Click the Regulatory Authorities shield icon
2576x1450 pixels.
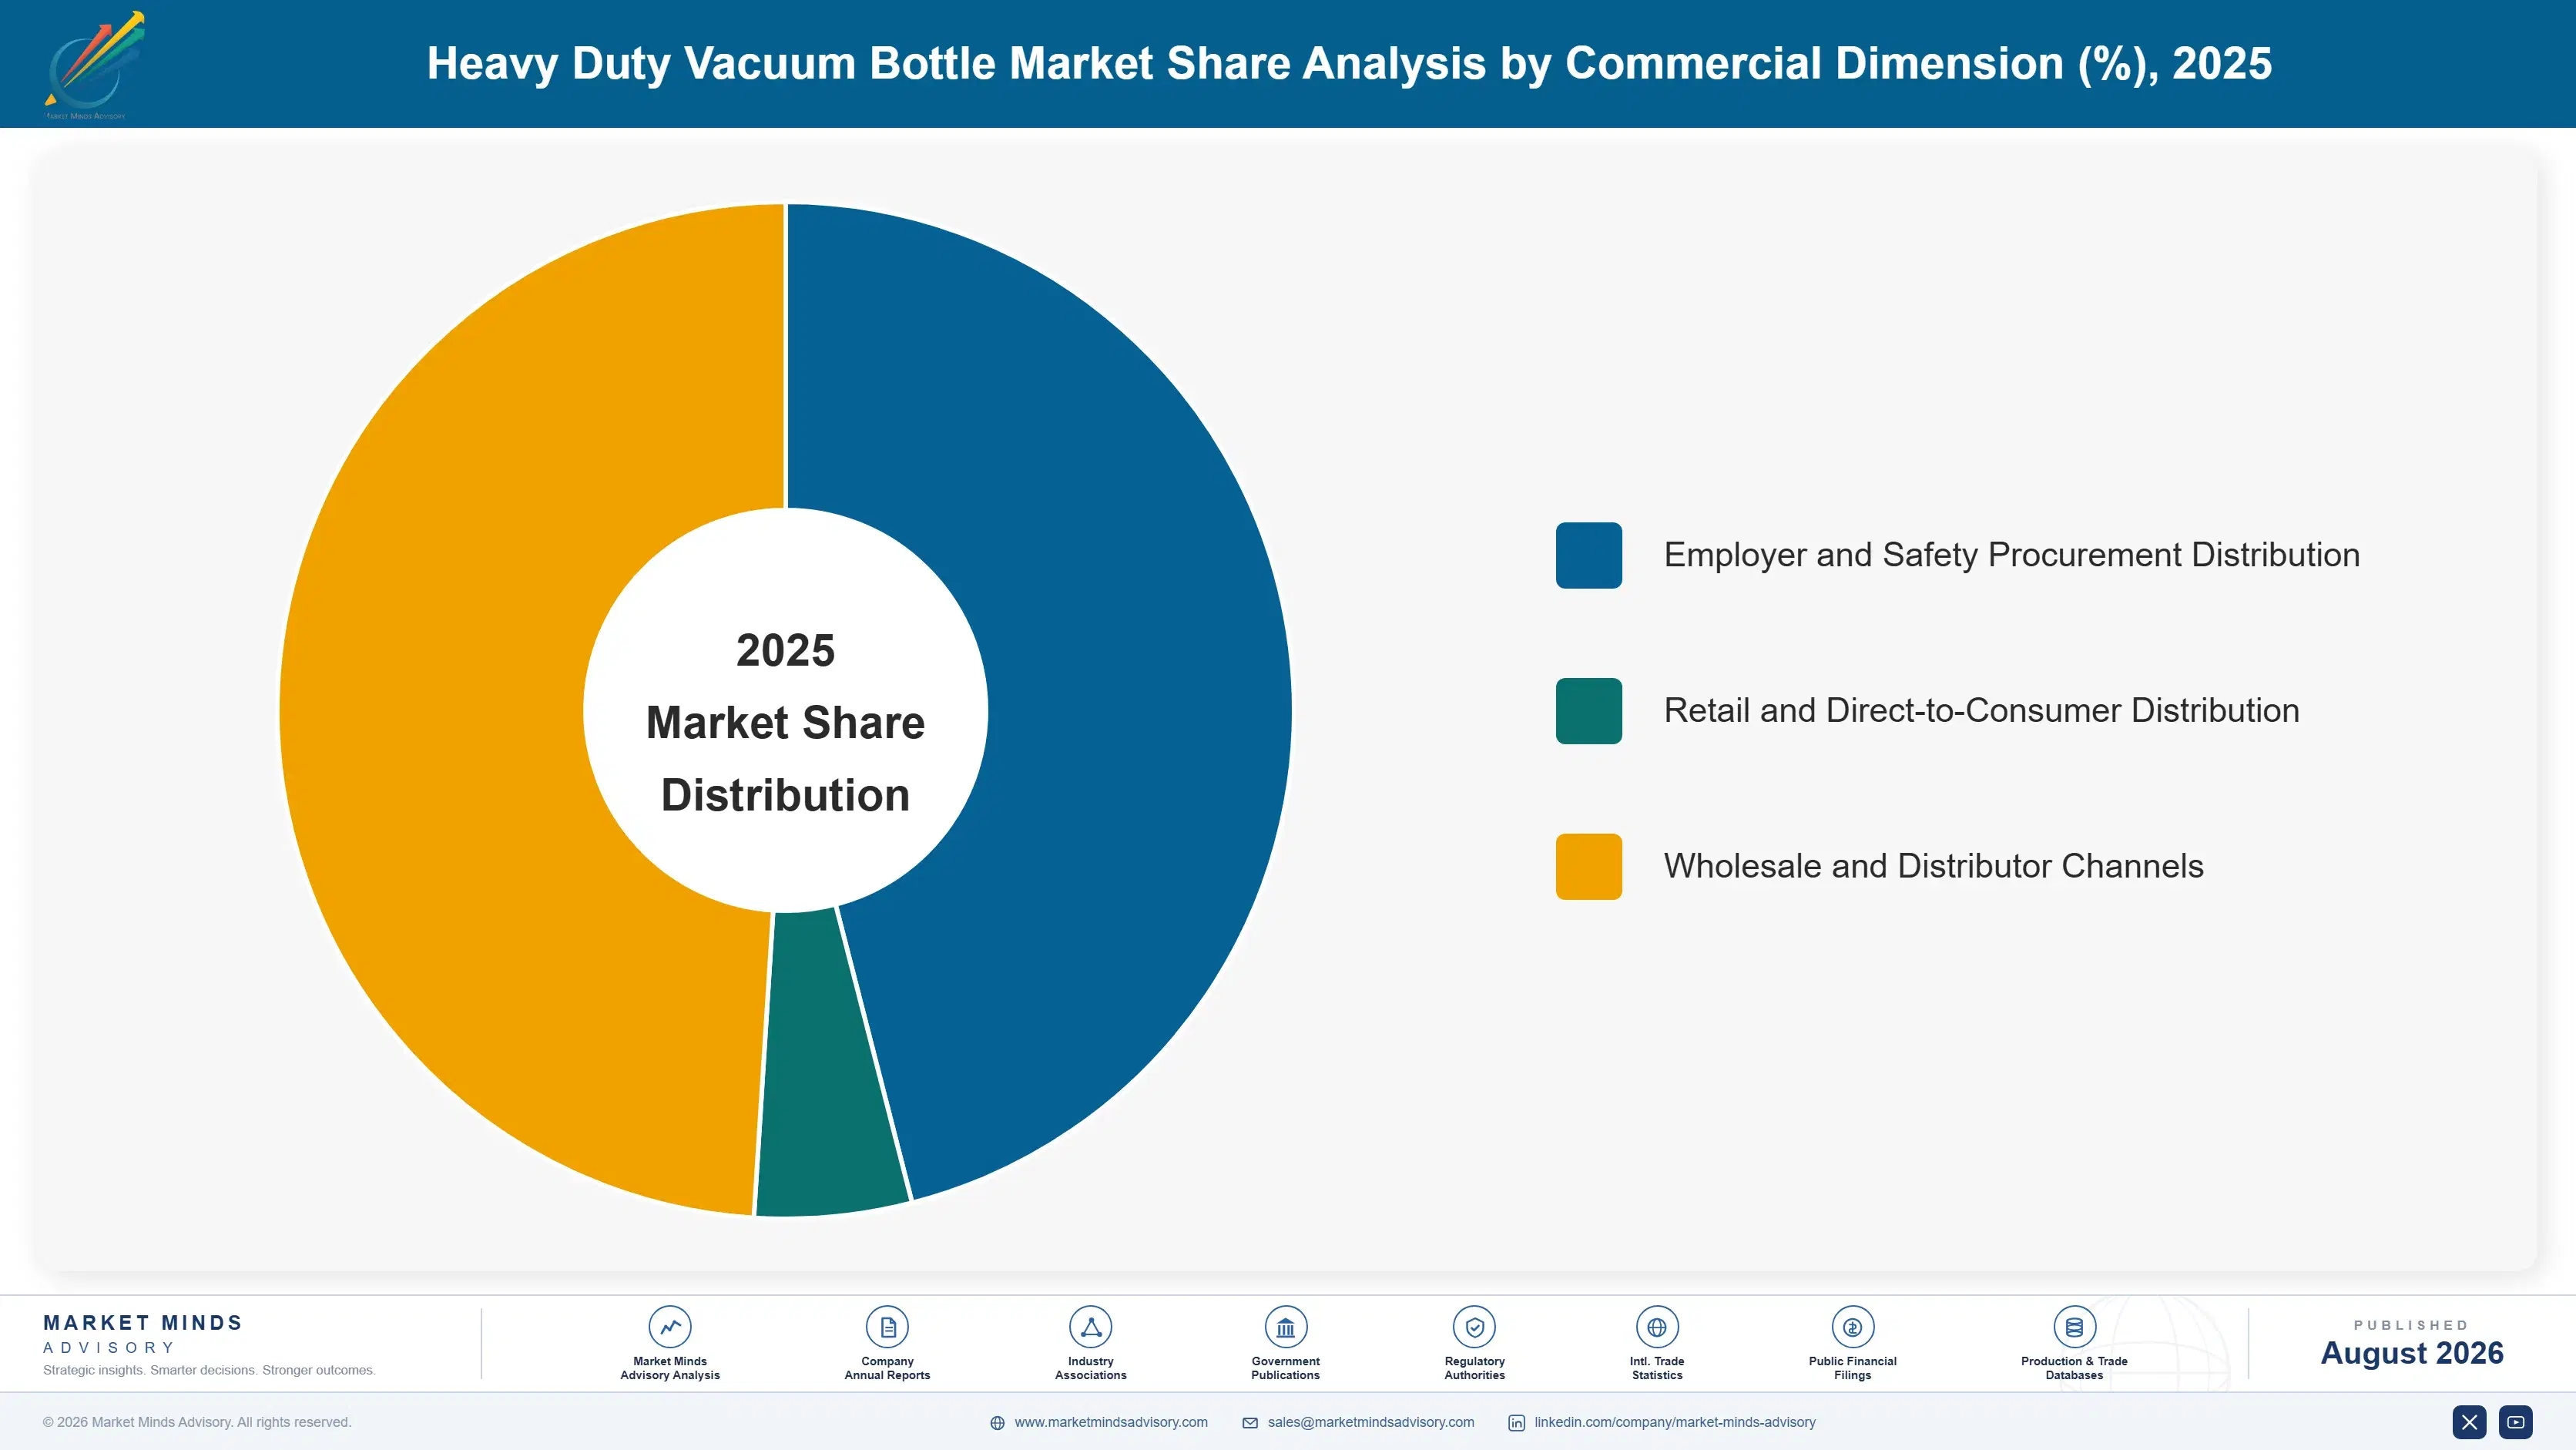coord(1474,1327)
